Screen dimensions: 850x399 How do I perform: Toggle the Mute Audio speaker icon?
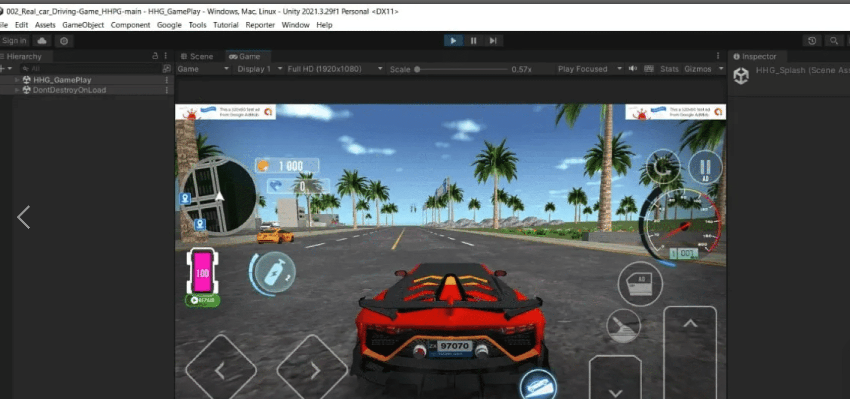pos(633,69)
